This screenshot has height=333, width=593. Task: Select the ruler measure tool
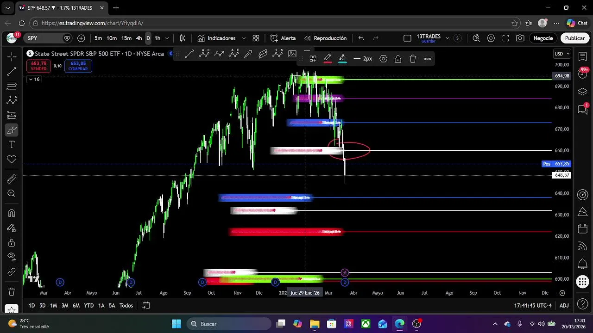(x=12, y=179)
